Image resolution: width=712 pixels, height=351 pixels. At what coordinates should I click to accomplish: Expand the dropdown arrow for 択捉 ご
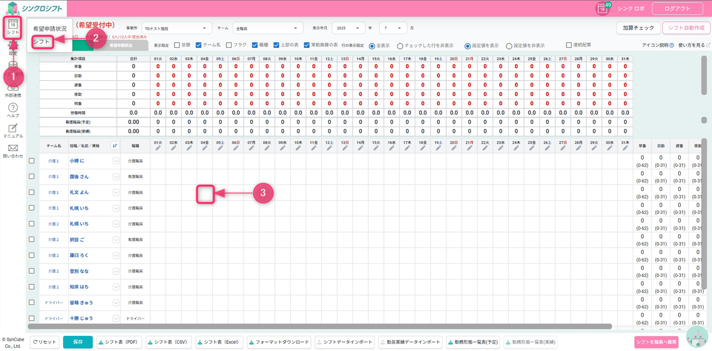[x=116, y=240]
